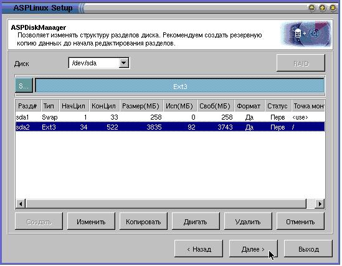Close window with the rightmost round button
Viewport: 342px width, 266px height.
pyautogui.click(x=333, y=8)
